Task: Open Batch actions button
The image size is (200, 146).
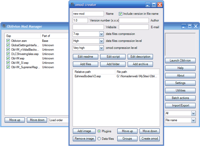Action: (x=180, y=98)
